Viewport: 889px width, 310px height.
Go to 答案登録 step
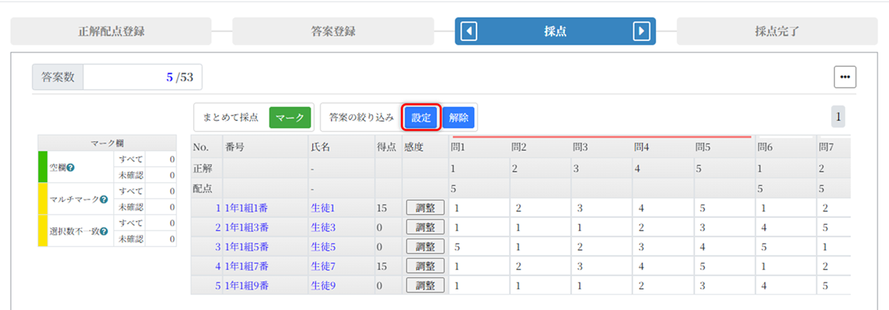click(x=333, y=31)
